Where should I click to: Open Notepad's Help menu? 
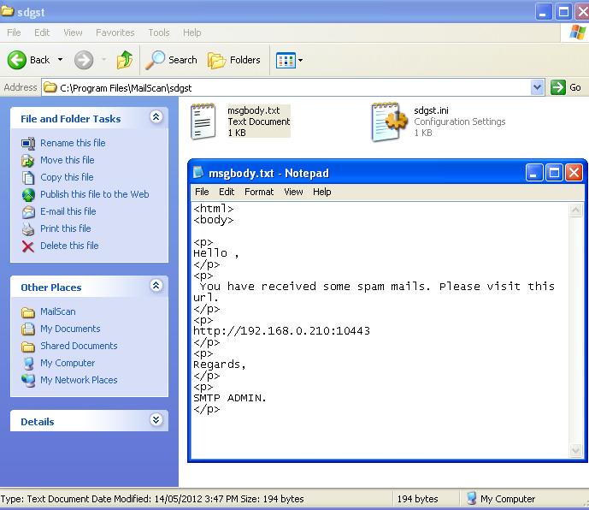click(322, 192)
